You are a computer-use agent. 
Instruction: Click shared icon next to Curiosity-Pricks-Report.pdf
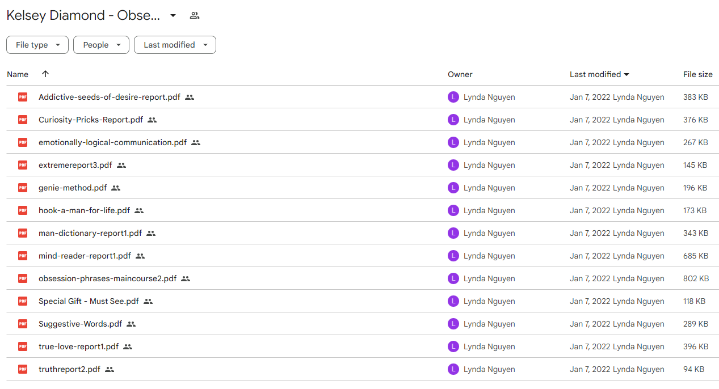pyautogui.click(x=152, y=120)
